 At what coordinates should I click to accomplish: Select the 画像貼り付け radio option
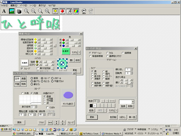pos(107,56)
